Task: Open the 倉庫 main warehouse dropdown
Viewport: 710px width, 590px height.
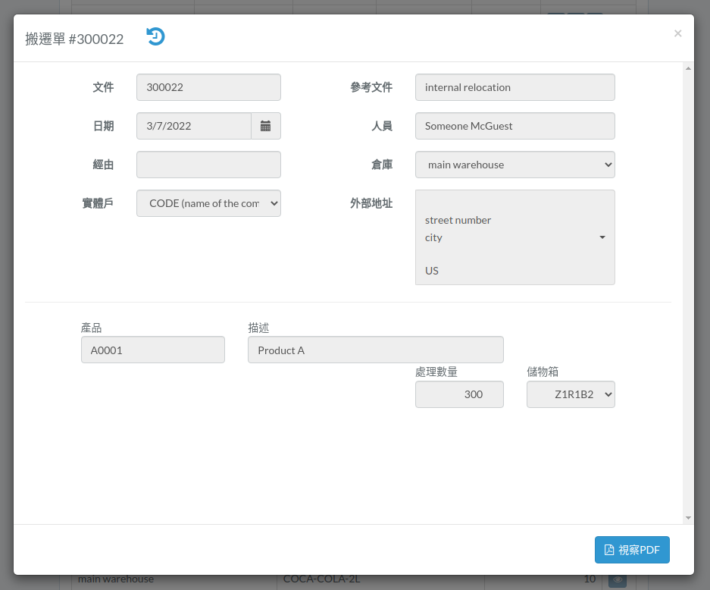Action: click(x=515, y=165)
